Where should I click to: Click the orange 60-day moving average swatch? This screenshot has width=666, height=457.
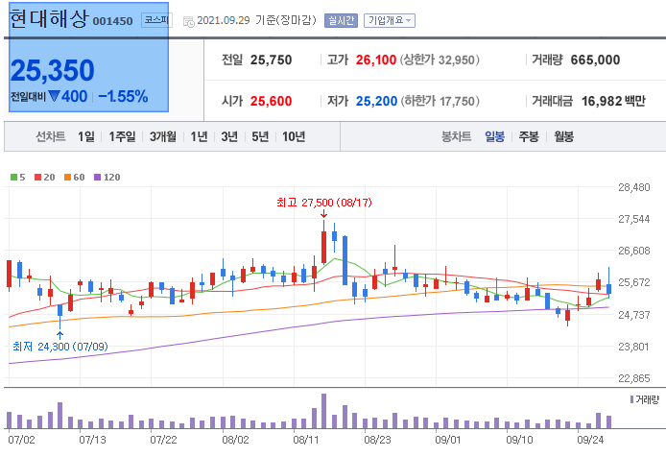(x=67, y=178)
